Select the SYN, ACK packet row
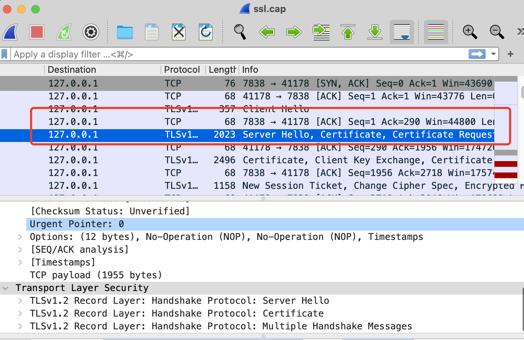Viewport: 524px width, 340px height. click(247, 83)
